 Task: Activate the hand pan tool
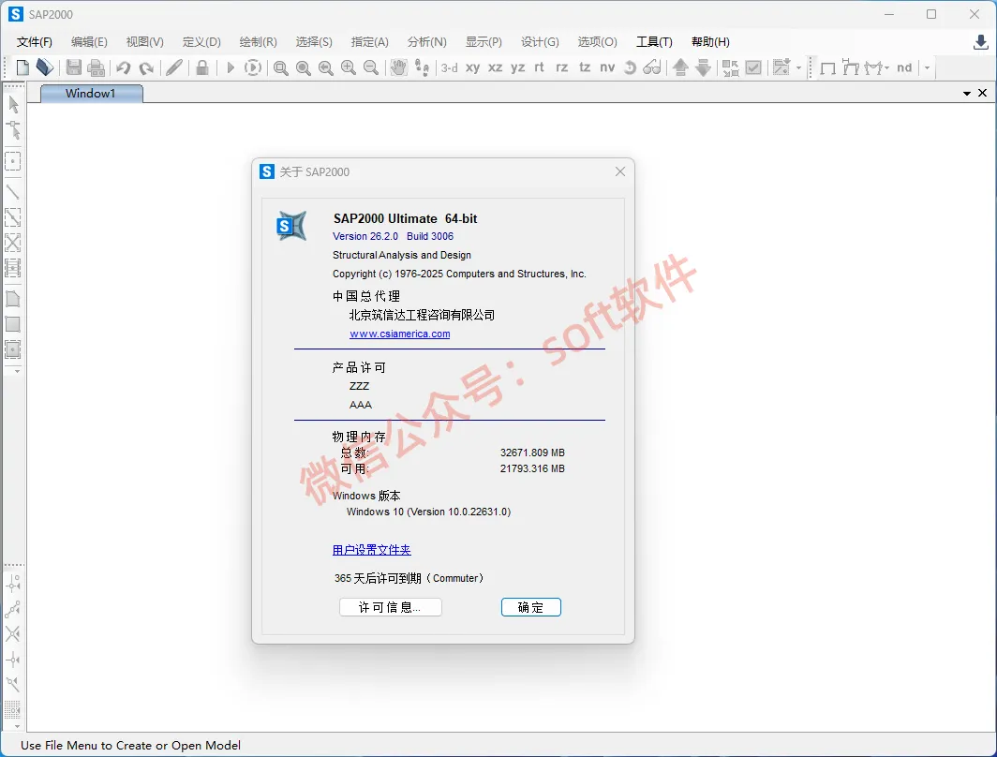click(398, 67)
